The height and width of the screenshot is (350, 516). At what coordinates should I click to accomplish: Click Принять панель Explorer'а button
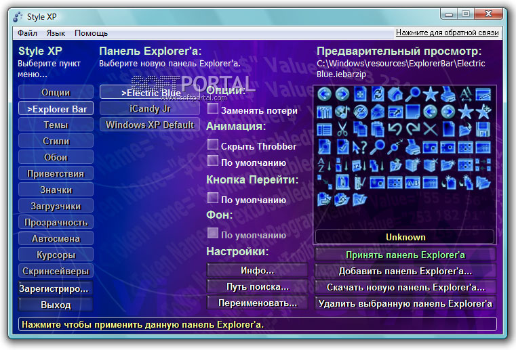click(x=405, y=255)
